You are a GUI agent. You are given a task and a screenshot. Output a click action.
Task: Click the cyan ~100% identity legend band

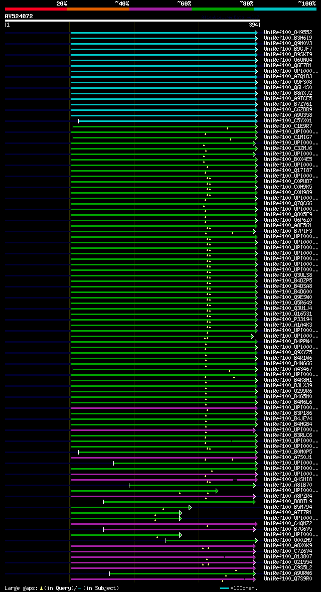pos(285,9)
